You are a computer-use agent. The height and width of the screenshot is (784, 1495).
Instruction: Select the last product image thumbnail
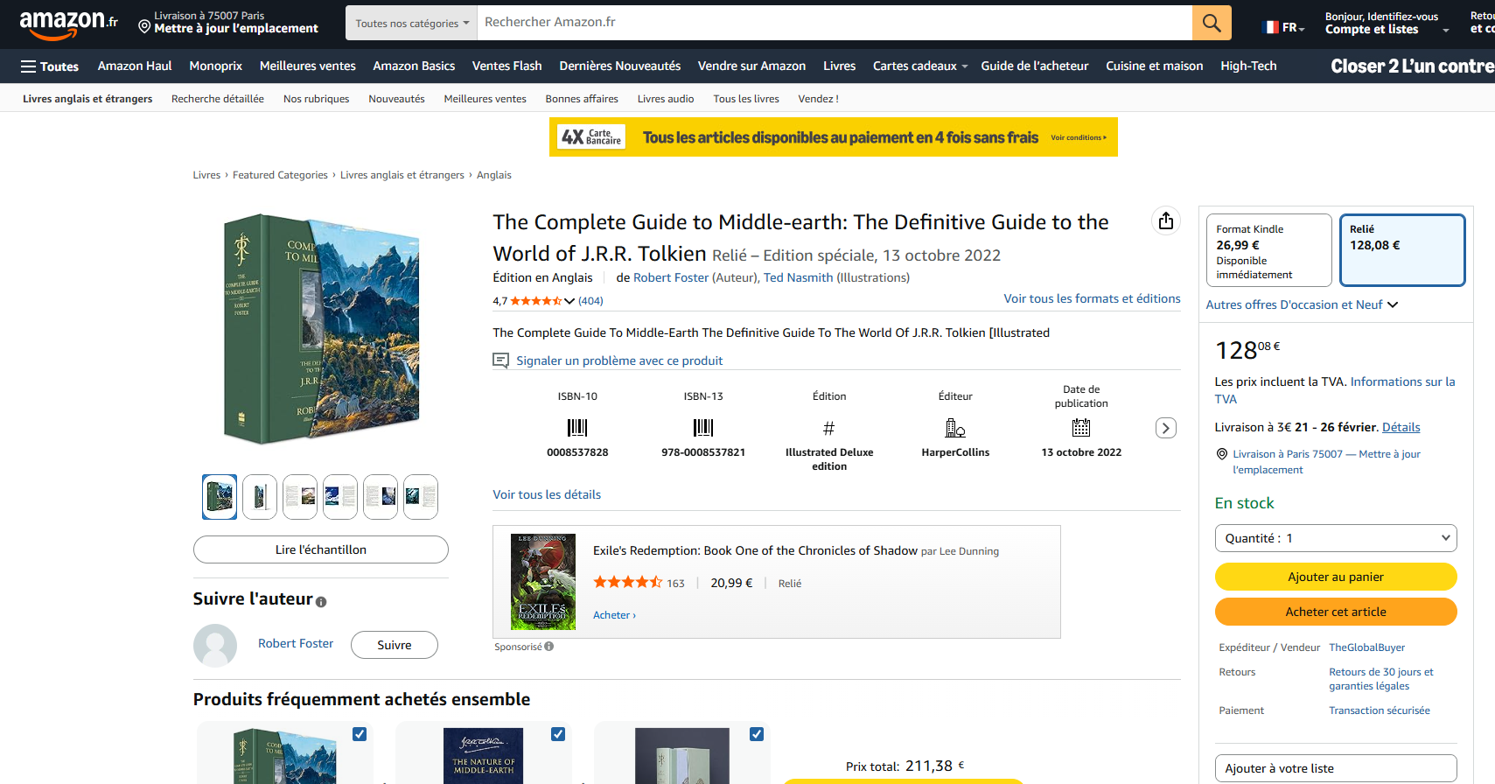pos(421,497)
